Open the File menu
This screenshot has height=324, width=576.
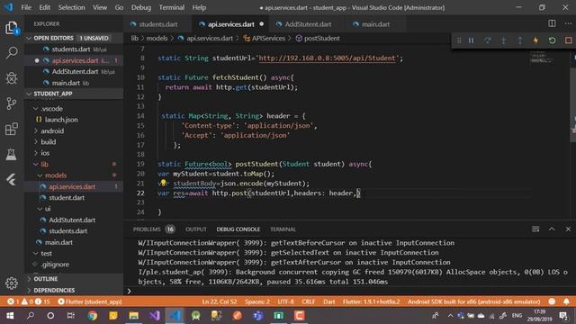[x=26, y=7]
